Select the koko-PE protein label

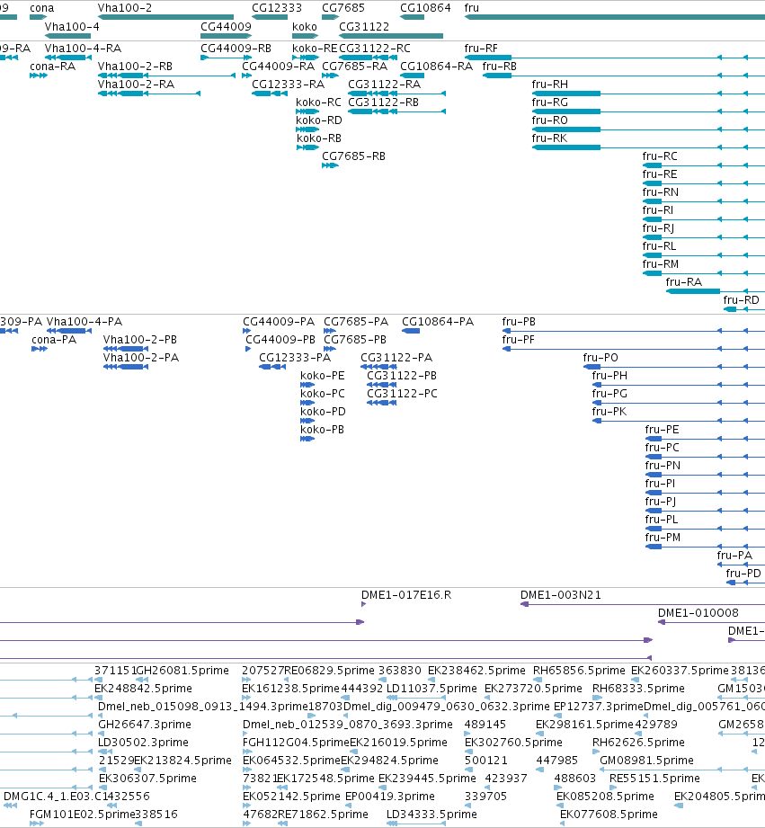pos(322,375)
